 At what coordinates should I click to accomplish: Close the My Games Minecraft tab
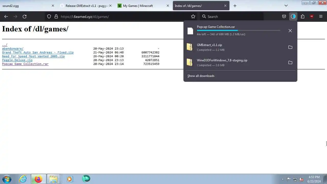pyautogui.click(x=168, y=6)
